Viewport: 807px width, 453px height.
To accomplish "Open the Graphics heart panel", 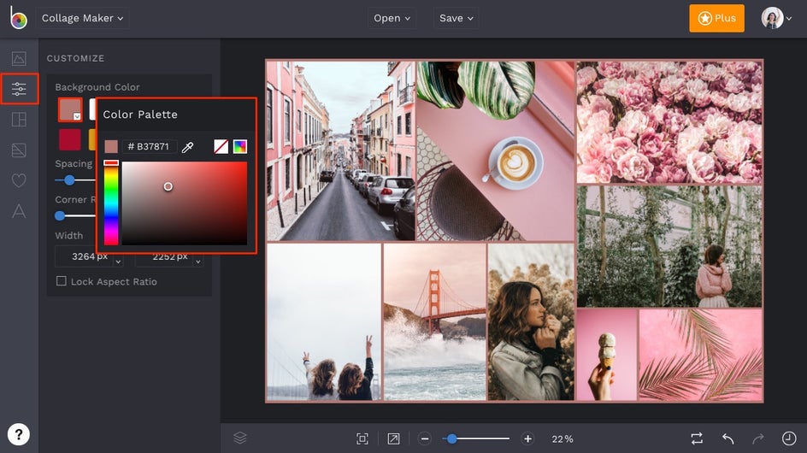I will tap(19, 180).
